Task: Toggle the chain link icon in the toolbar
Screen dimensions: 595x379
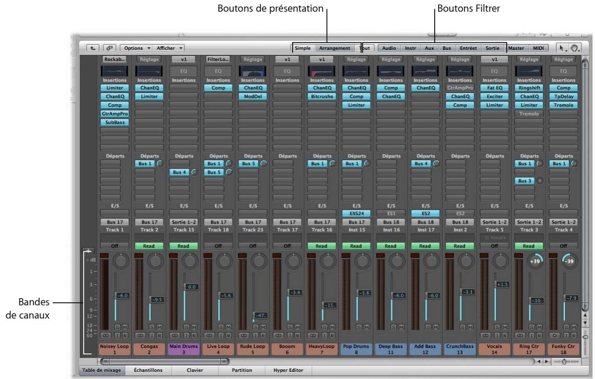Action: [x=109, y=48]
